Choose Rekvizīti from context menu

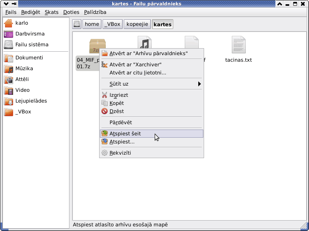152,153
